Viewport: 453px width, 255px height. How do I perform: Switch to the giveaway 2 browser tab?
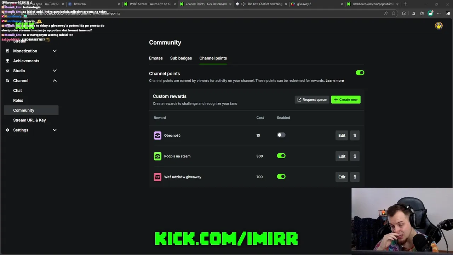pos(317,4)
